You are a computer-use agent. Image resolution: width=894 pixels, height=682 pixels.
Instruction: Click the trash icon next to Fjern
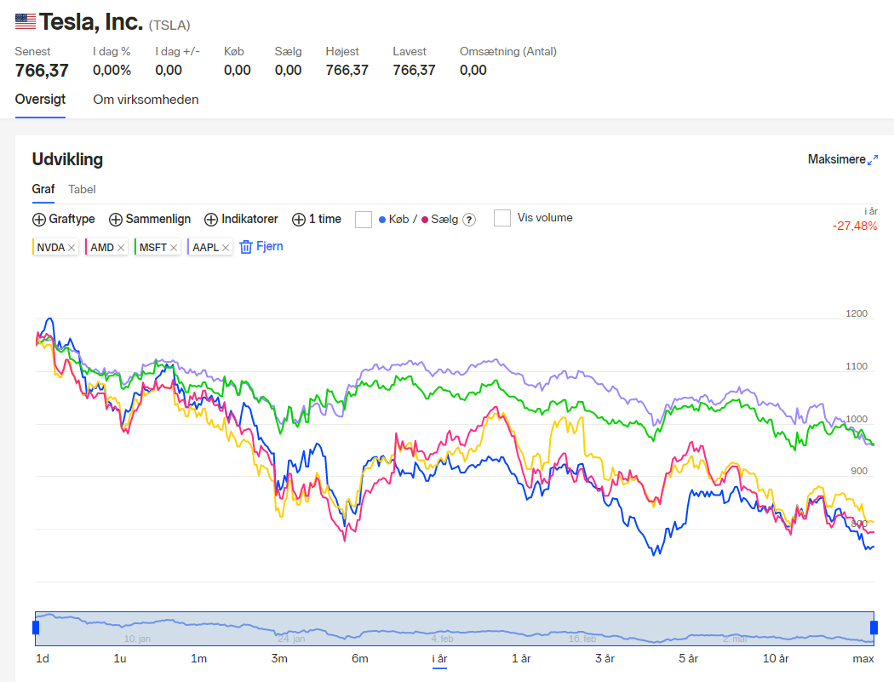point(246,247)
